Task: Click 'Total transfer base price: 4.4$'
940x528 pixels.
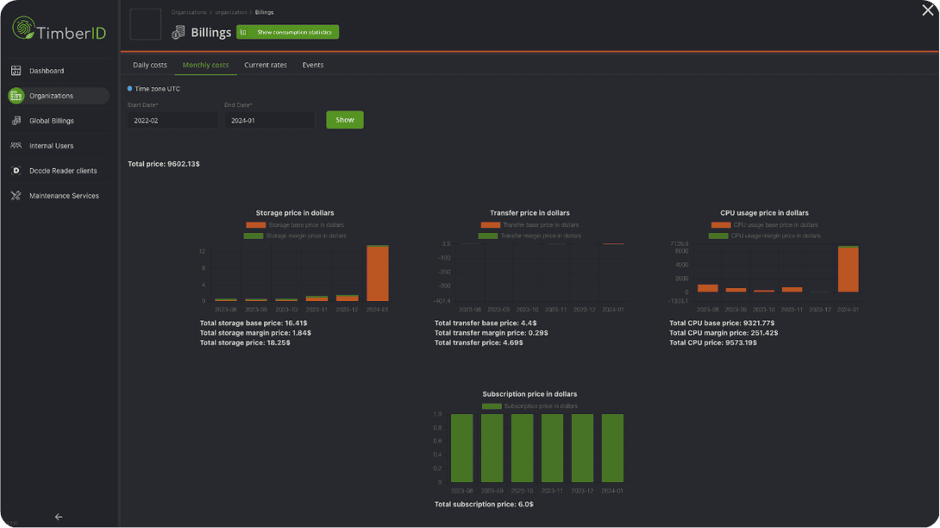Action: [x=486, y=323]
